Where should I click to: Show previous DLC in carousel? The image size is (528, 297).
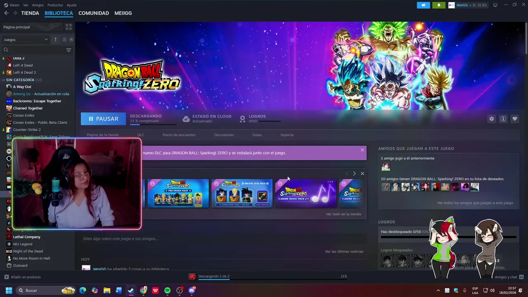pos(346,174)
